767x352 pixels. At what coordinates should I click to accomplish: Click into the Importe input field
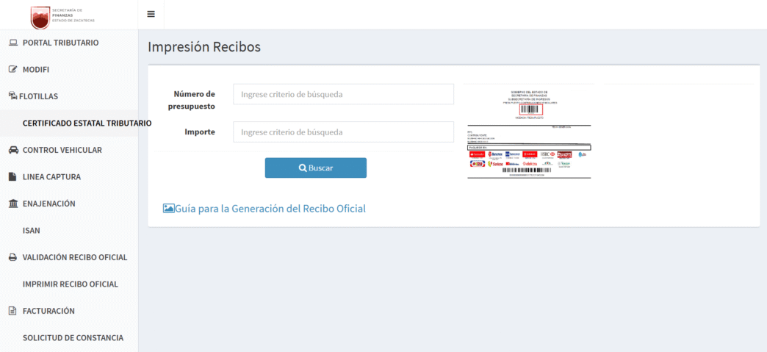click(343, 132)
